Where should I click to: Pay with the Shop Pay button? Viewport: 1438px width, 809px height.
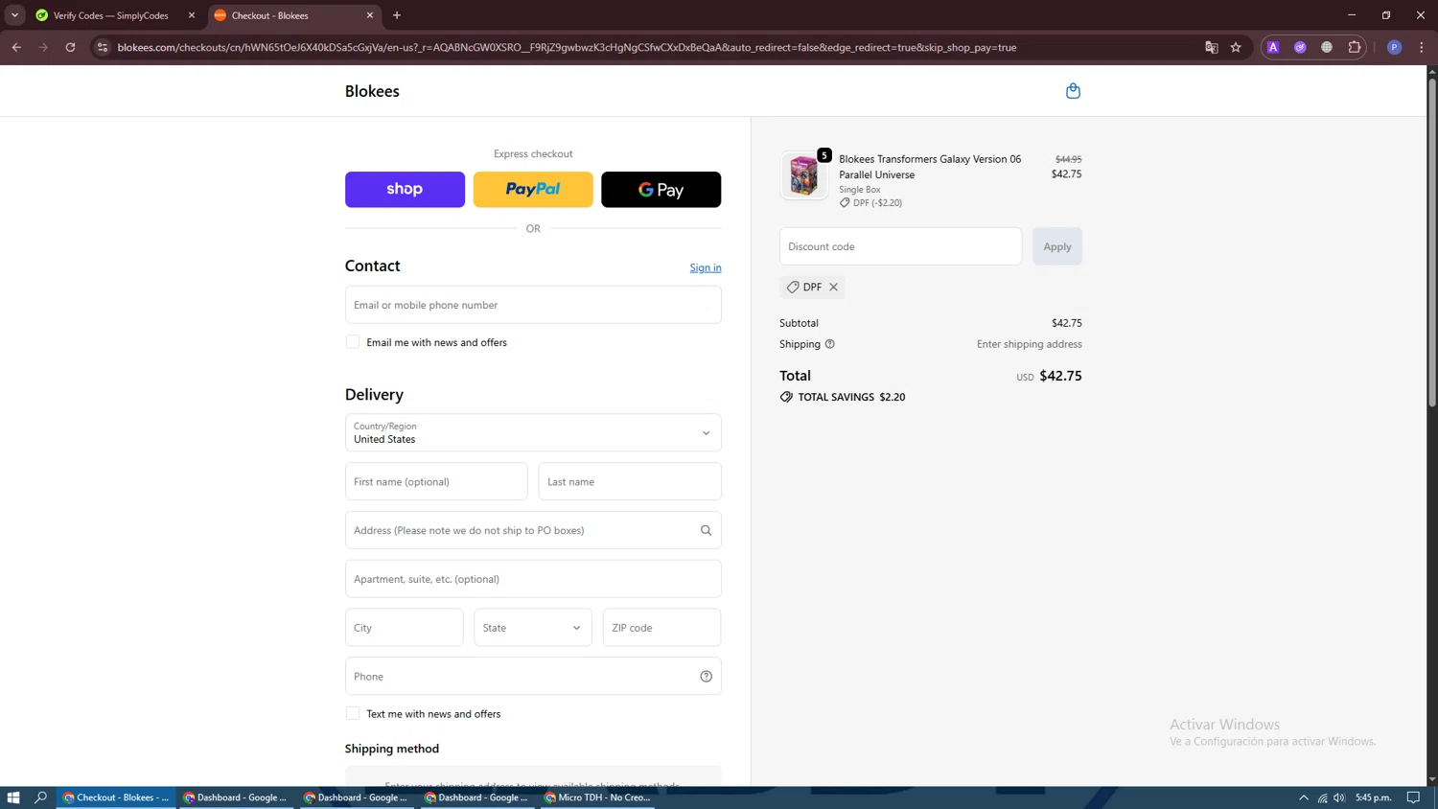click(405, 190)
